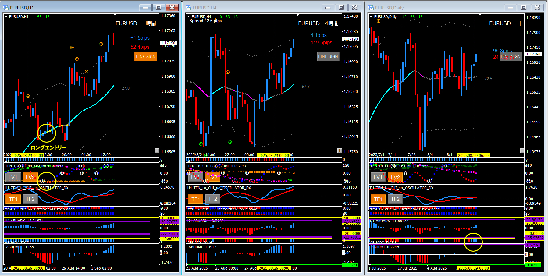Screen dimensions: 548x276
Task: Select the orange circle signal marker on Daily chart
Action: (x=378, y=21)
